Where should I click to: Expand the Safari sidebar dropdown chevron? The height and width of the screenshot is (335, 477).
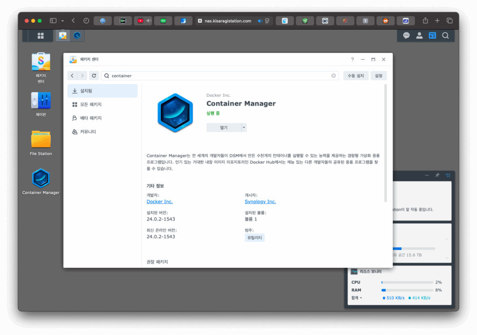point(62,20)
